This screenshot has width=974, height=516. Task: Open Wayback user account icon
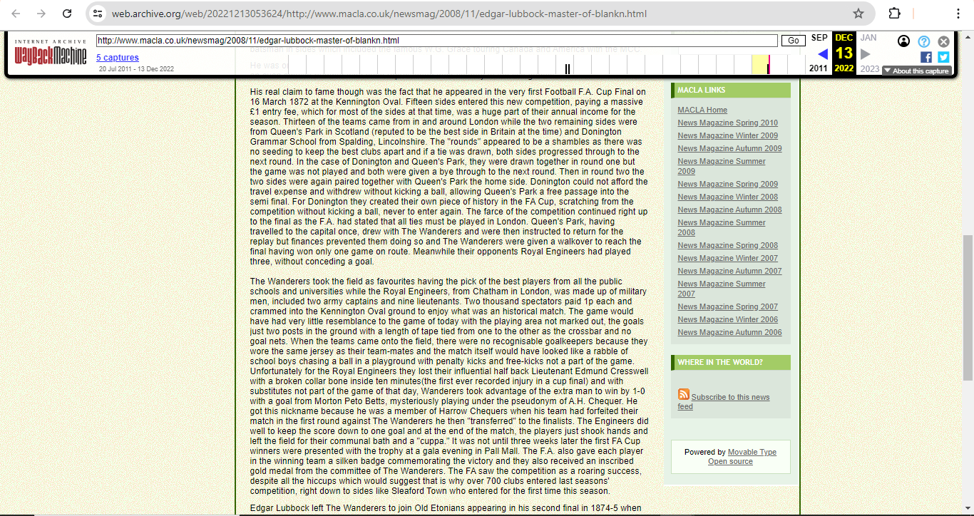click(x=904, y=41)
